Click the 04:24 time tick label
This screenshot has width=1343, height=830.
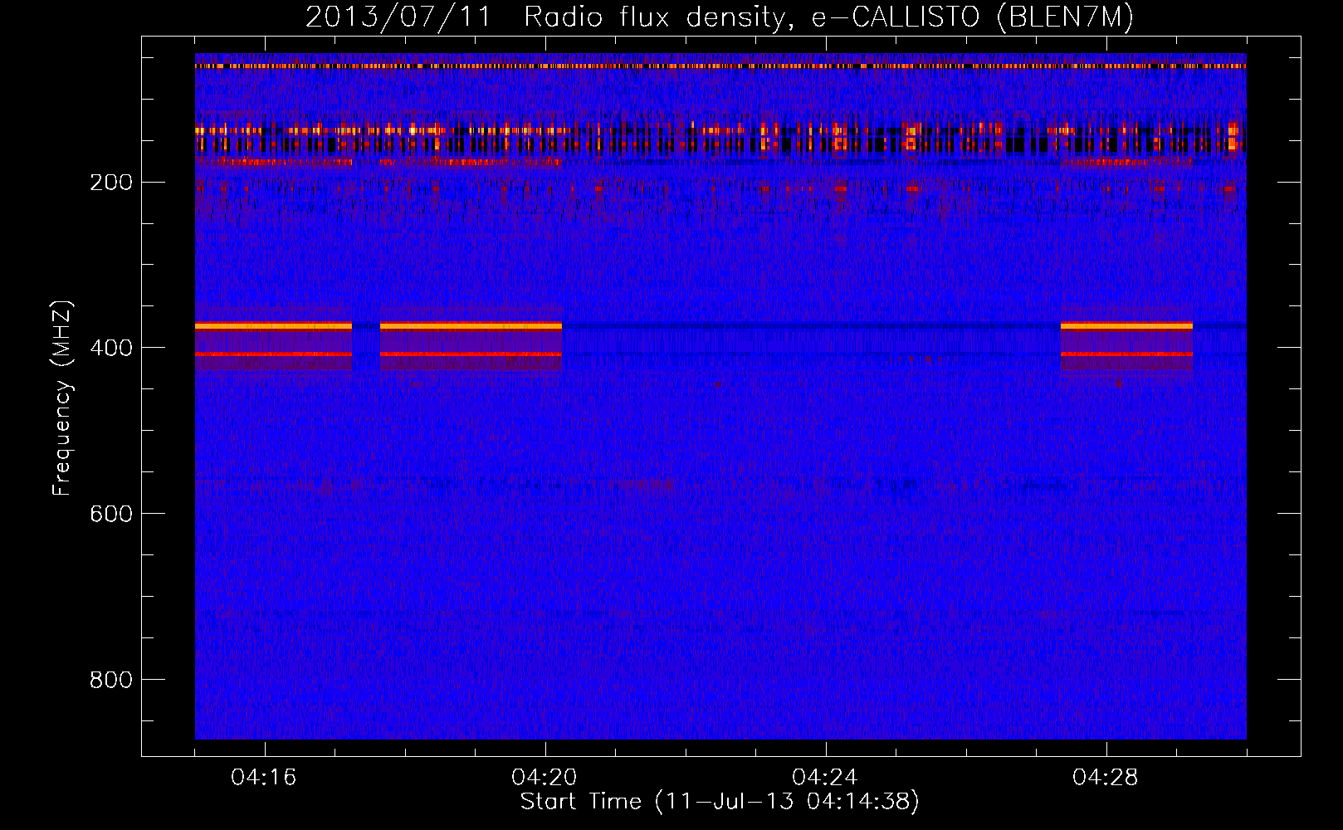click(825, 778)
